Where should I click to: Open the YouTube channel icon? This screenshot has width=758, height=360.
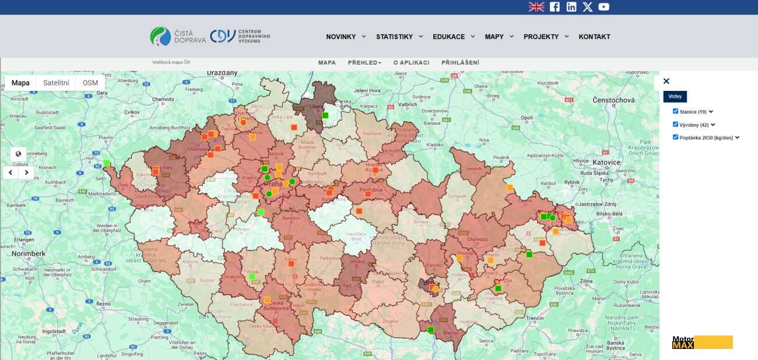click(x=604, y=7)
